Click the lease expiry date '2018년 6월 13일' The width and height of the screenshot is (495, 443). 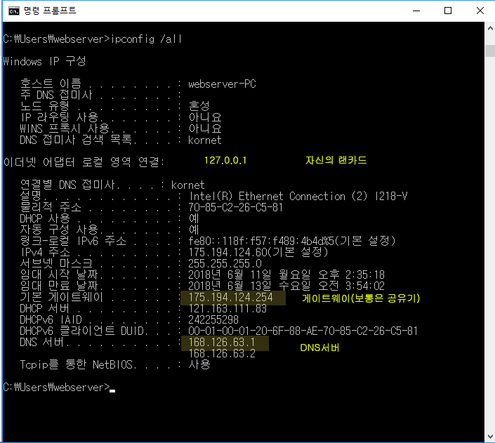[230, 286]
